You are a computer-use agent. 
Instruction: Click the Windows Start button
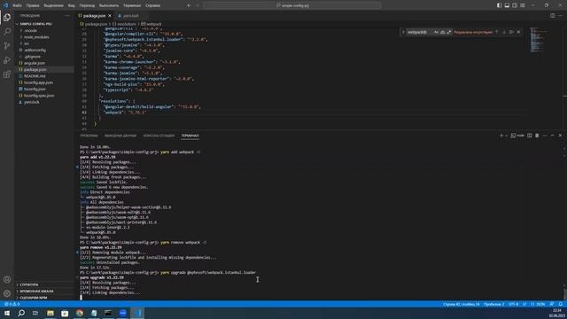pyautogui.click(x=7, y=313)
